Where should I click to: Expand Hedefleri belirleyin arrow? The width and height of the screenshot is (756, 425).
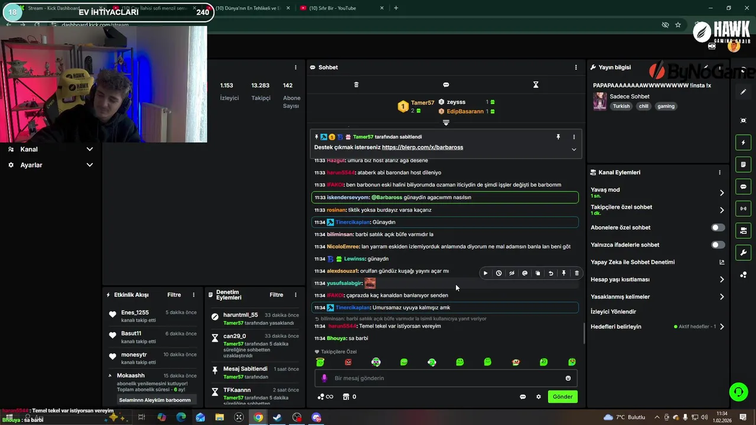tap(722, 326)
